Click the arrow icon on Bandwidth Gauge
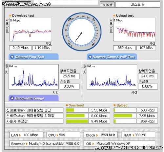164x152 pixels. click(12, 98)
